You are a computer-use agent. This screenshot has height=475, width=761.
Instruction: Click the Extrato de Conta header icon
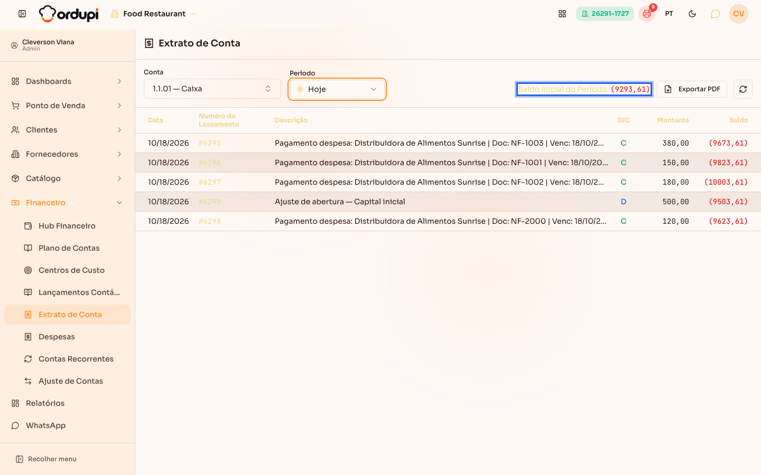149,43
